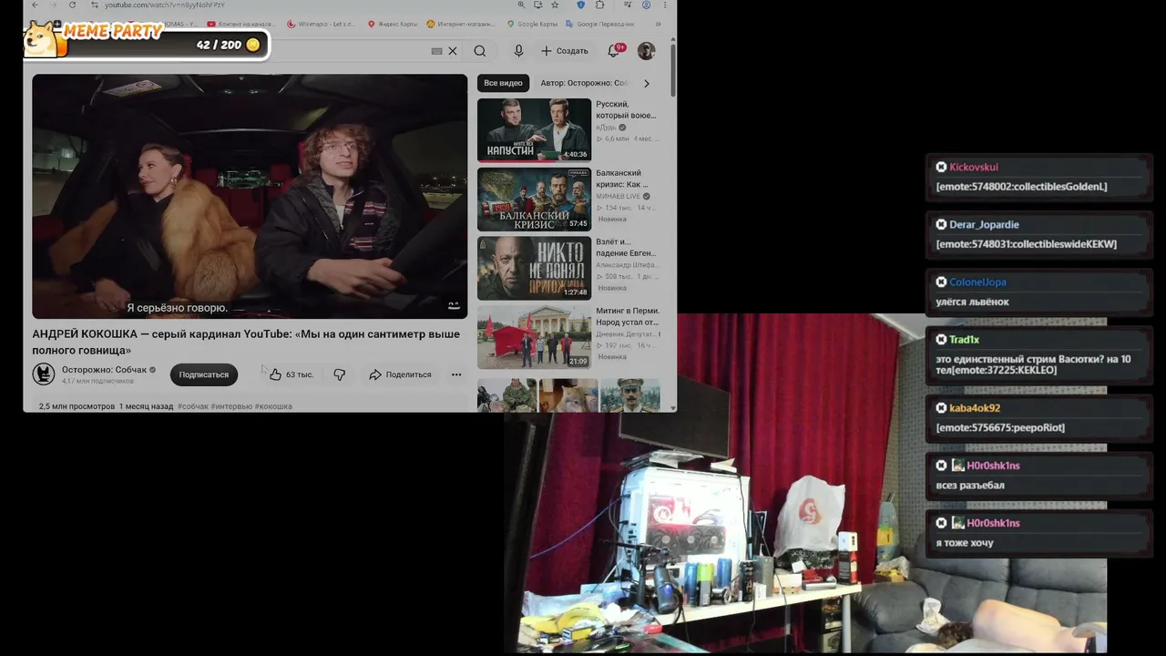The image size is (1166, 656).
Task: Open the Яндекс Карты bookmark
Action: point(394,24)
